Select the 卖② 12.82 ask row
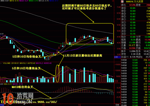The width and height of the screenshot is (150, 106). tap(136, 17)
